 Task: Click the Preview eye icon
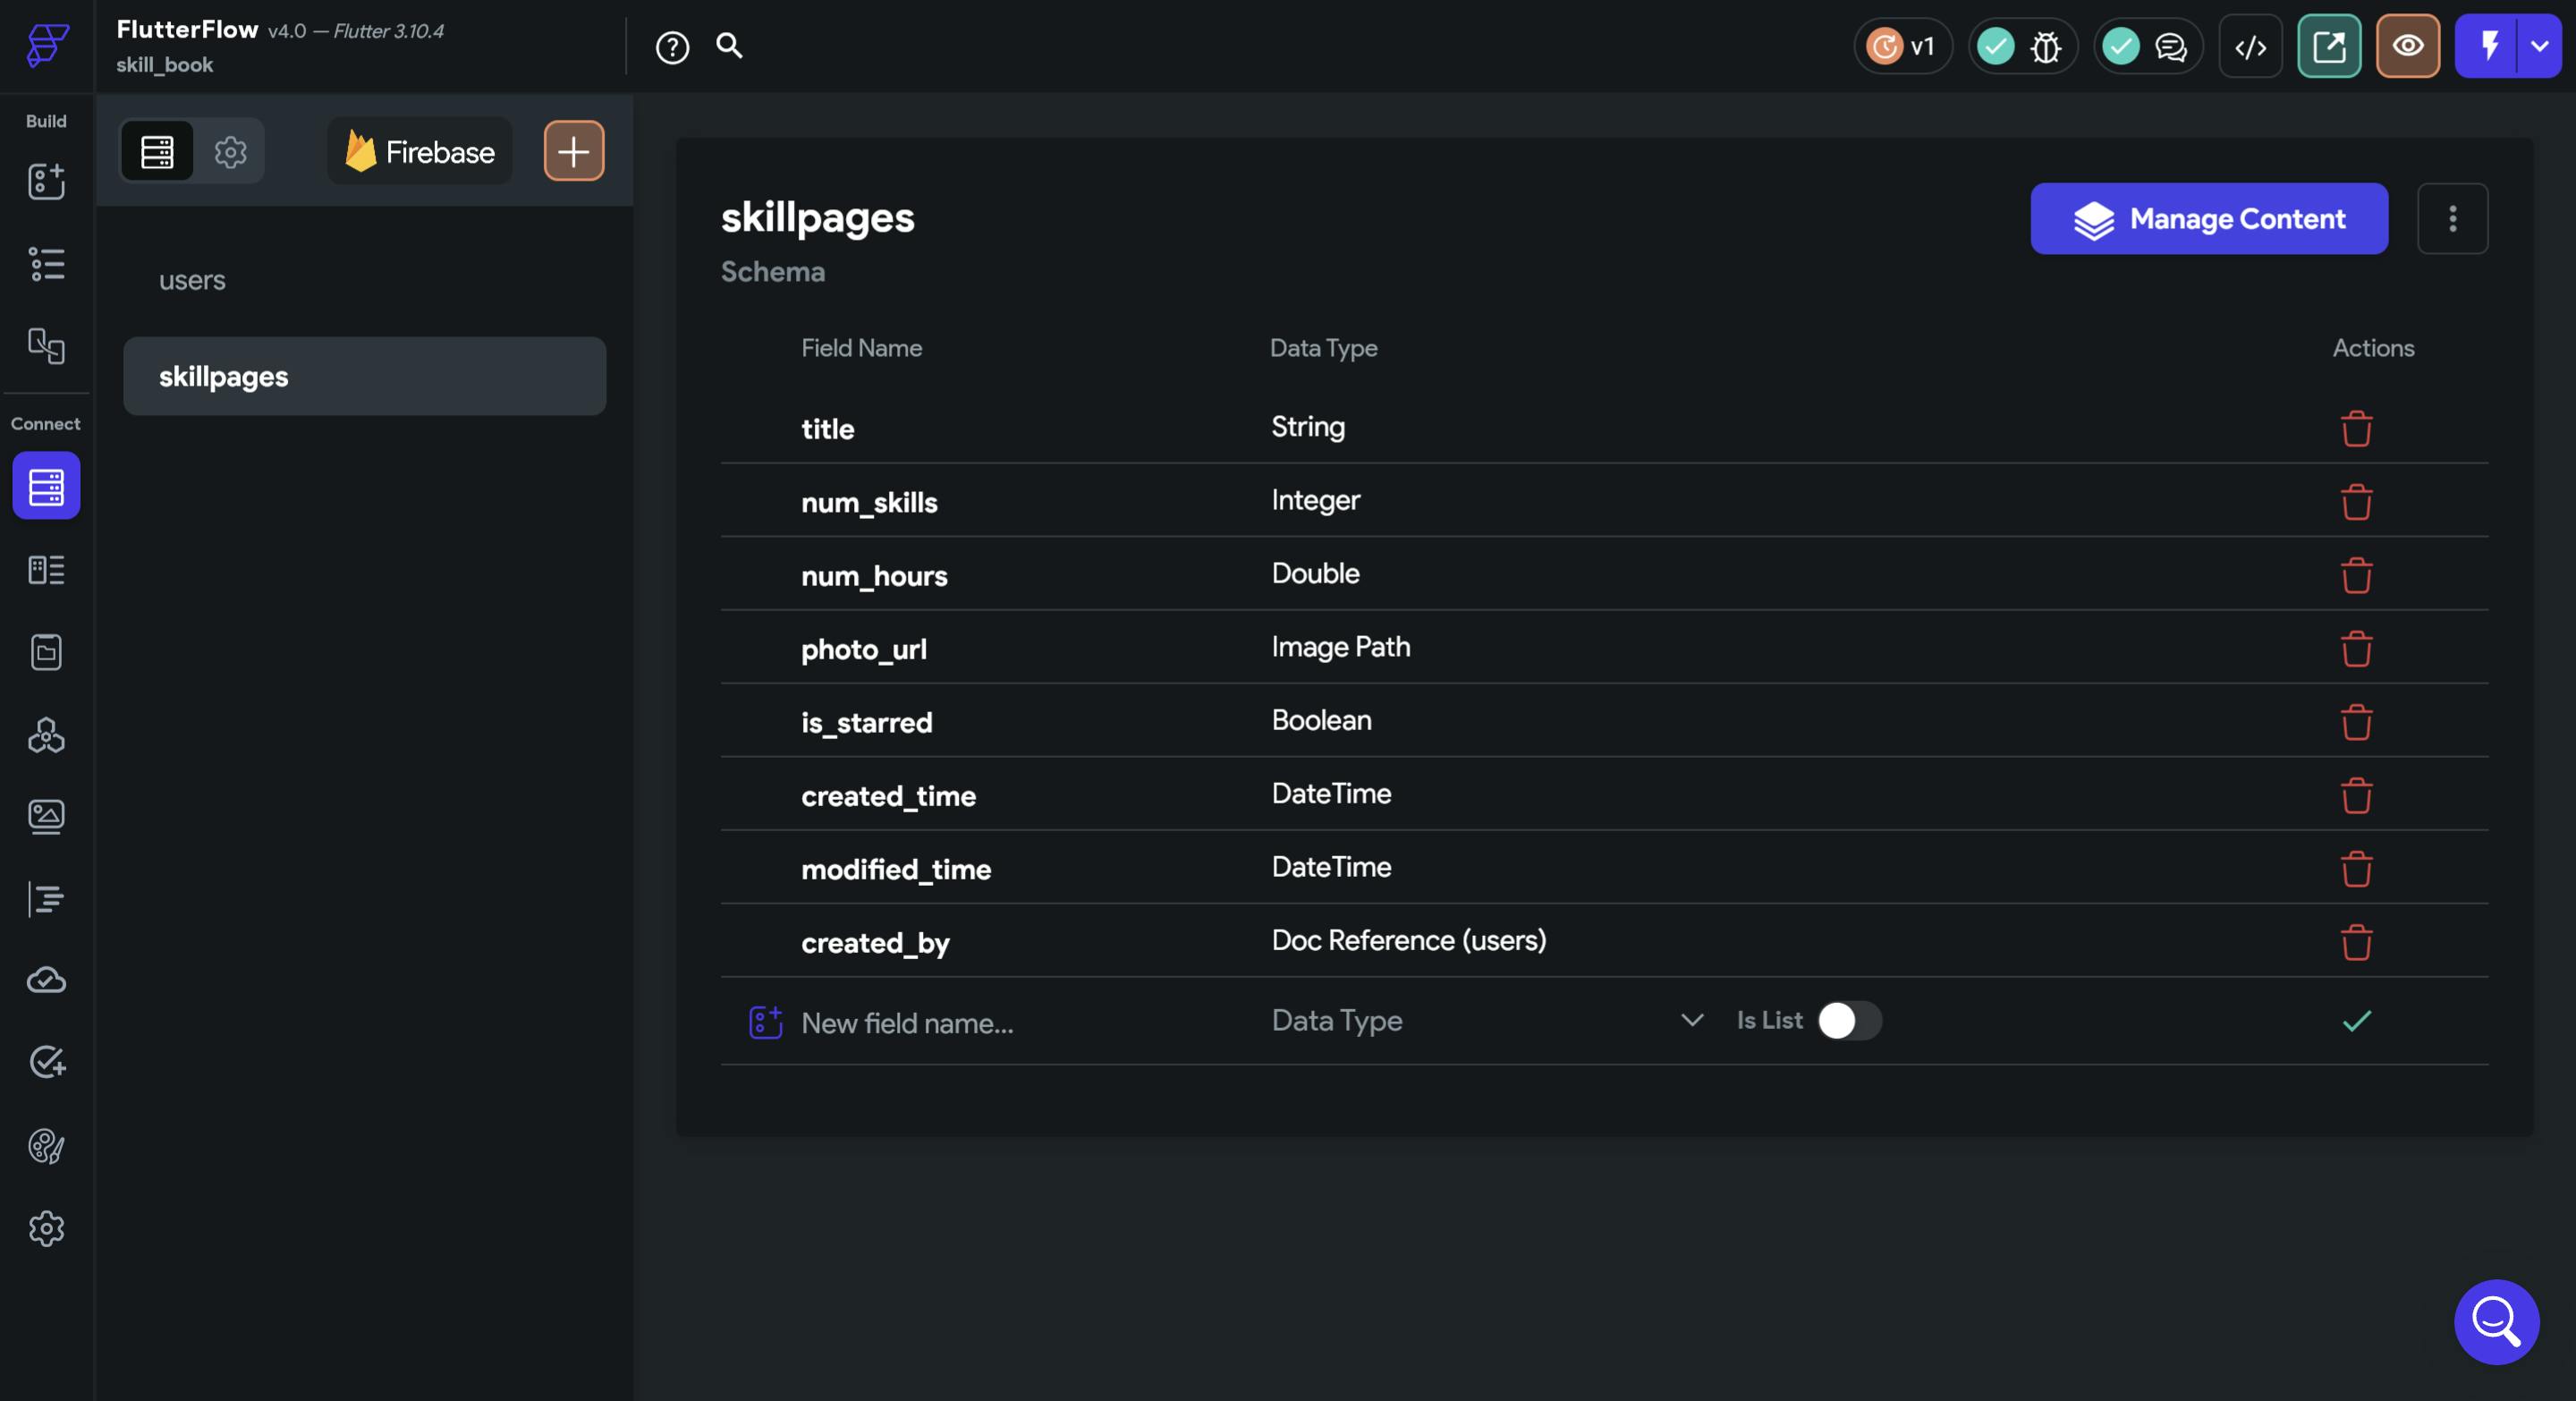point(2407,46)
